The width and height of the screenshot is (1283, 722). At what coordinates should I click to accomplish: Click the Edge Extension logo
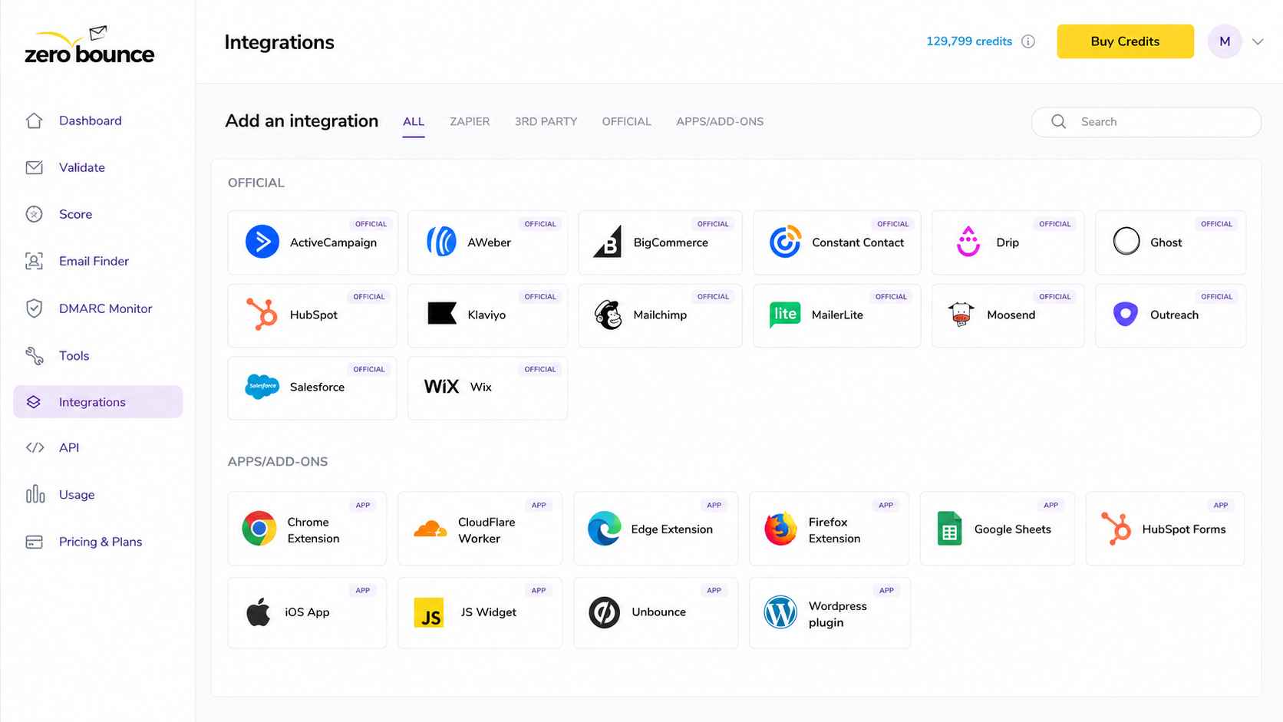(605, 529)
